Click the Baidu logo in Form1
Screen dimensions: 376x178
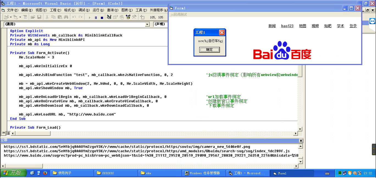coord(282,50)
